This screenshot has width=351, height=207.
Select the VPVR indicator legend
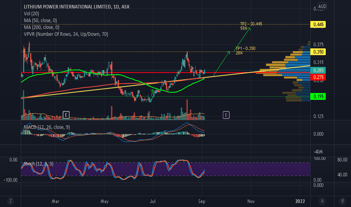pyautogui.click(x=66, y=34)
